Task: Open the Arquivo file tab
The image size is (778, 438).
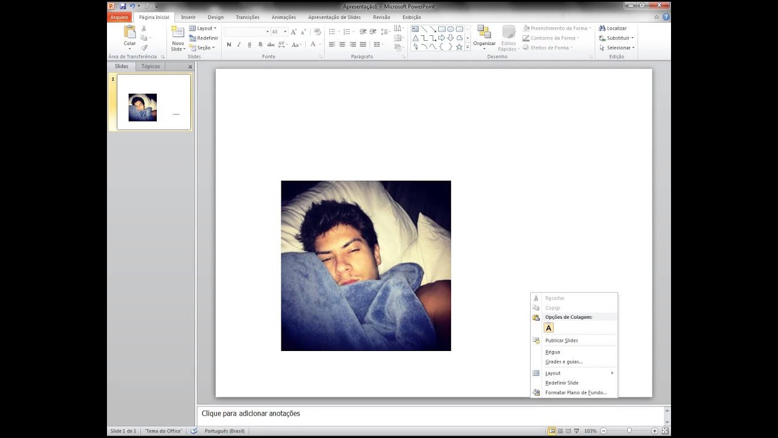Action: (x=119, y=17)
